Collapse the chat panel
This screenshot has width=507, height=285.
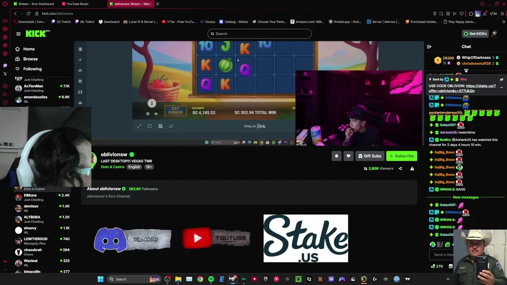429,47
